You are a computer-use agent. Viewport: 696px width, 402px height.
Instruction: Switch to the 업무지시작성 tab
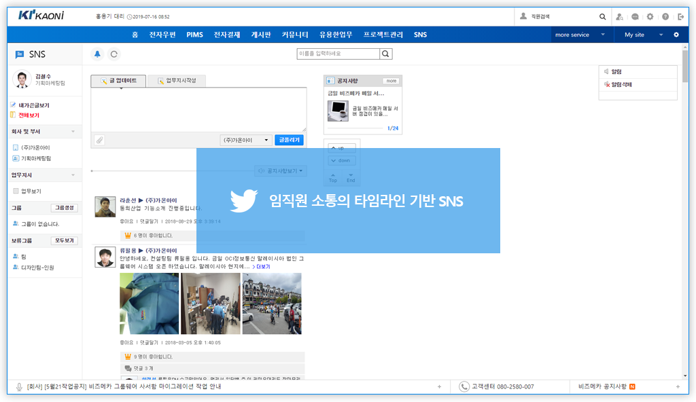coord(177,81)
